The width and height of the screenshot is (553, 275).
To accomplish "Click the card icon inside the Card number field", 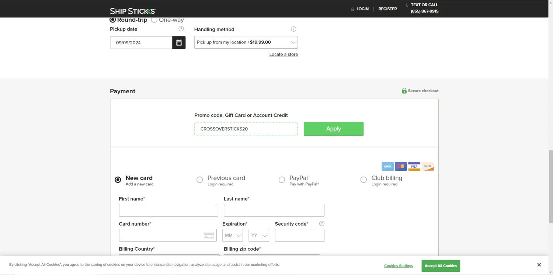I will click(209, 236).
